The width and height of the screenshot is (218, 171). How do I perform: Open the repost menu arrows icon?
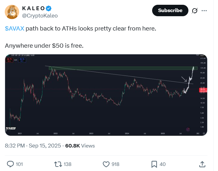[58, 164]
